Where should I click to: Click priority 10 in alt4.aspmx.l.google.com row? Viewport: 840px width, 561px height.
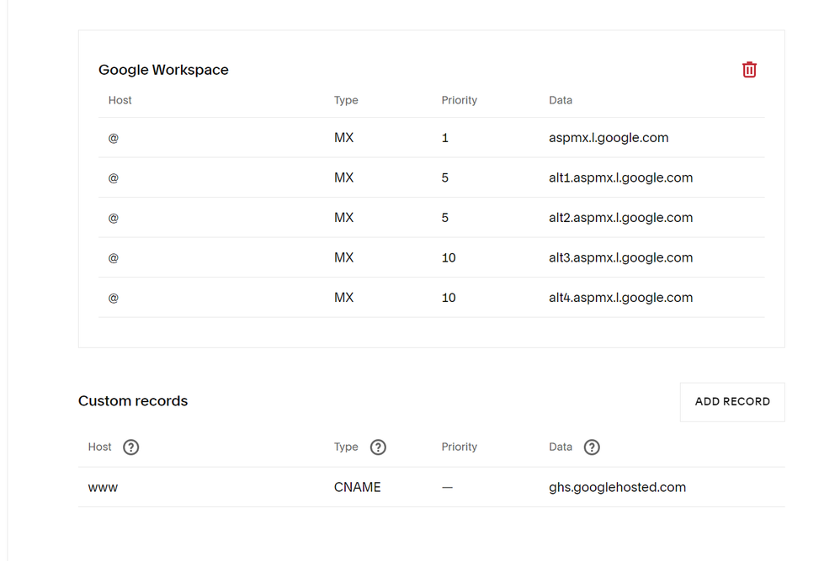coord(449,298)
